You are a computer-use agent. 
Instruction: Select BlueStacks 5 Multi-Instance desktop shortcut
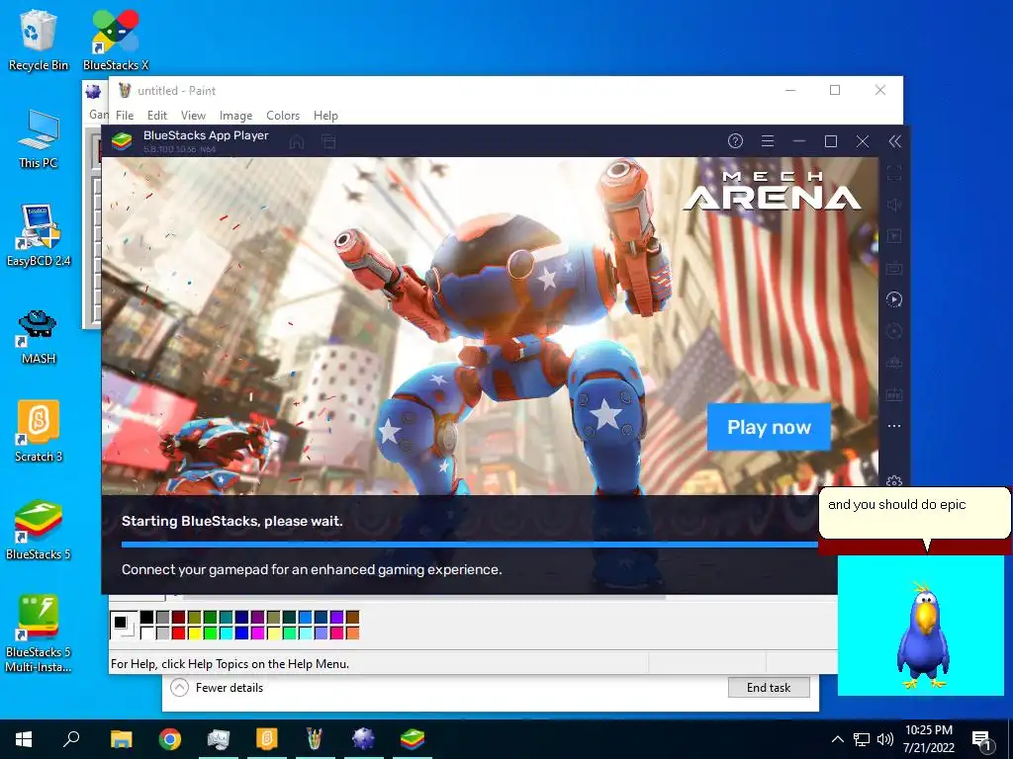[x=39, y=633]
